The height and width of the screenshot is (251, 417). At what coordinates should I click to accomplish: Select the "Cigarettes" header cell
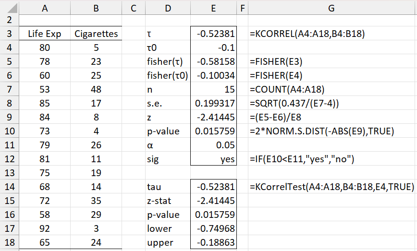[x=96, y=34]
